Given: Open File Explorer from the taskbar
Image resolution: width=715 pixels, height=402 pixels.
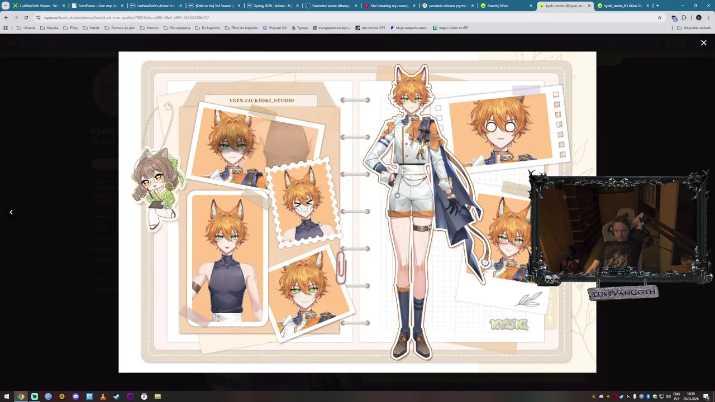Looking at the screenshot, I should [x=158, y=396].
